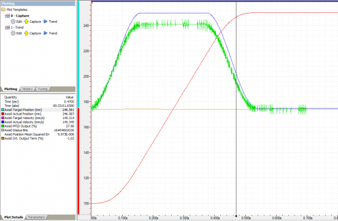Click the Edit gear icon under 1 - Trend
The width and height of the screenshot is (338, 221).
[13, 33]
